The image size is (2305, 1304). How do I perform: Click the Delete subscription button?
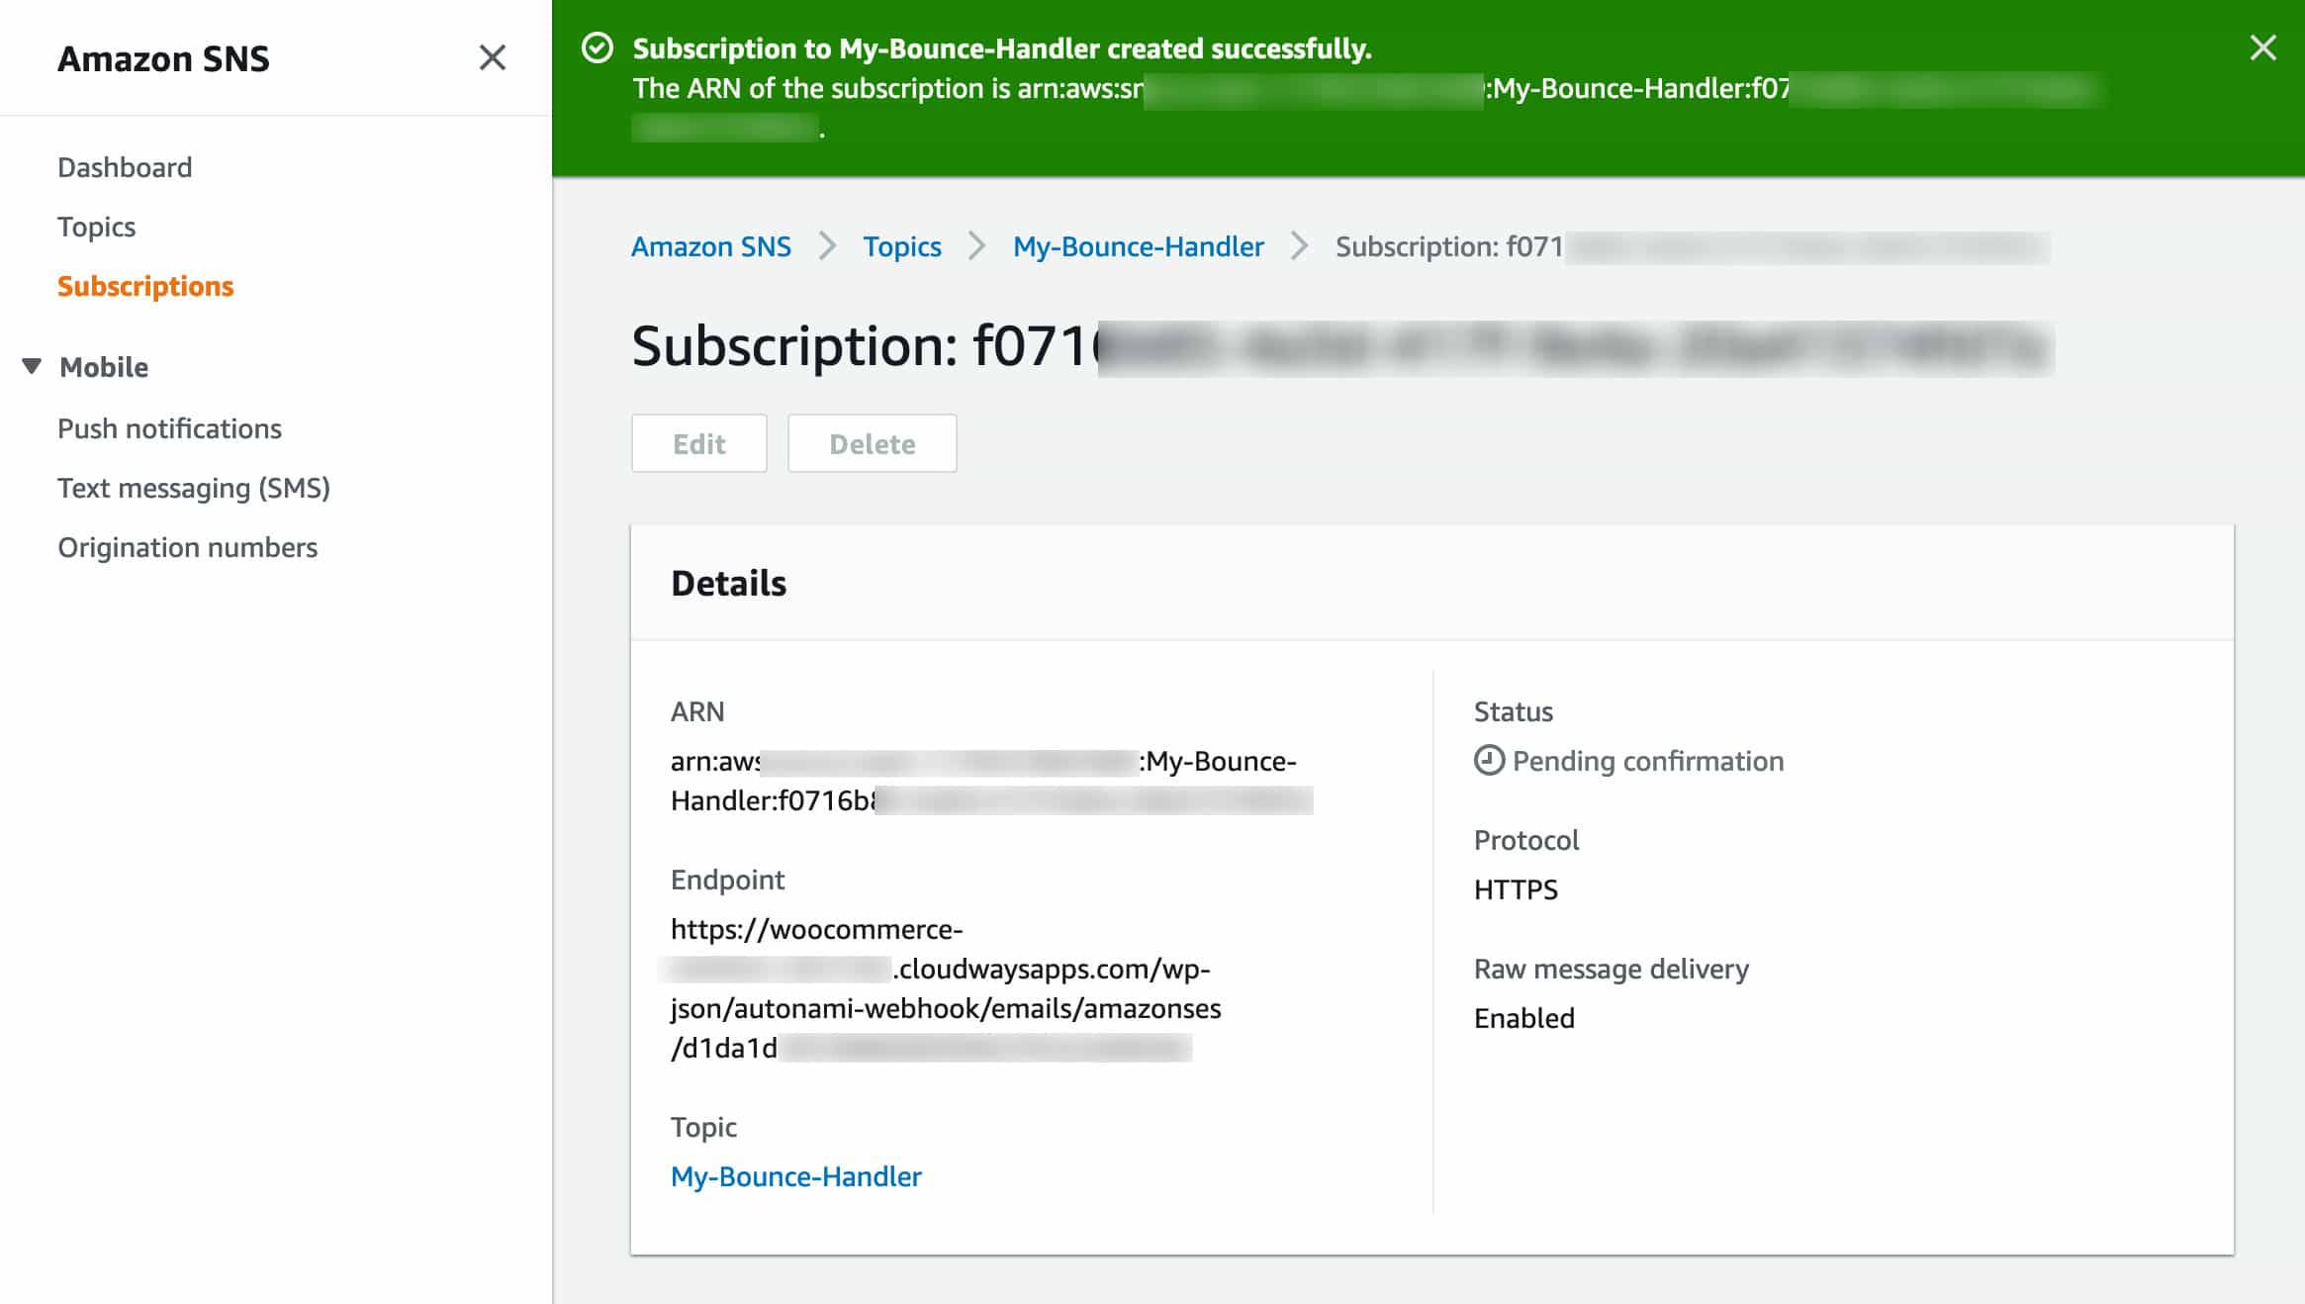point(873,443)
